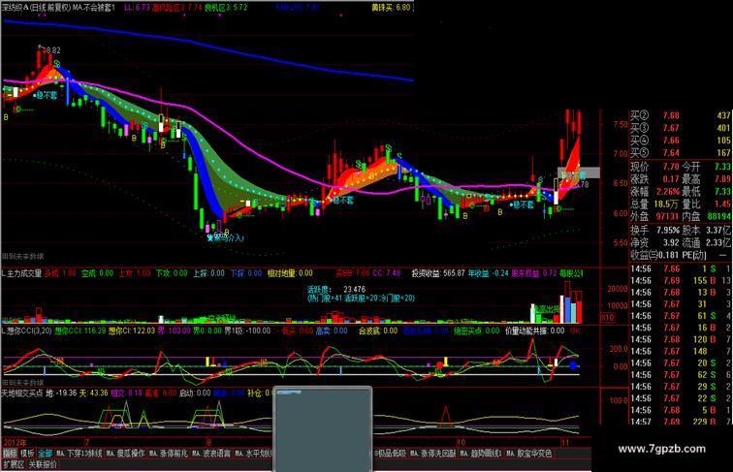Click the PE(动) label
The height and width of the screenshot is (472, 733).
tap(694, 255)
